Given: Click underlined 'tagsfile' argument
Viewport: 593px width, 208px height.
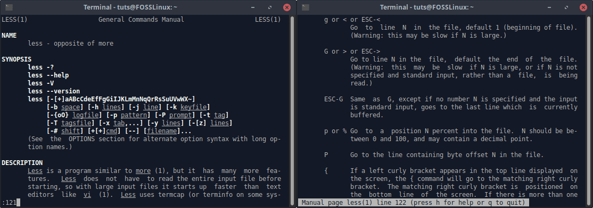Looking at the screenshot, I should [x=77, y=123].
